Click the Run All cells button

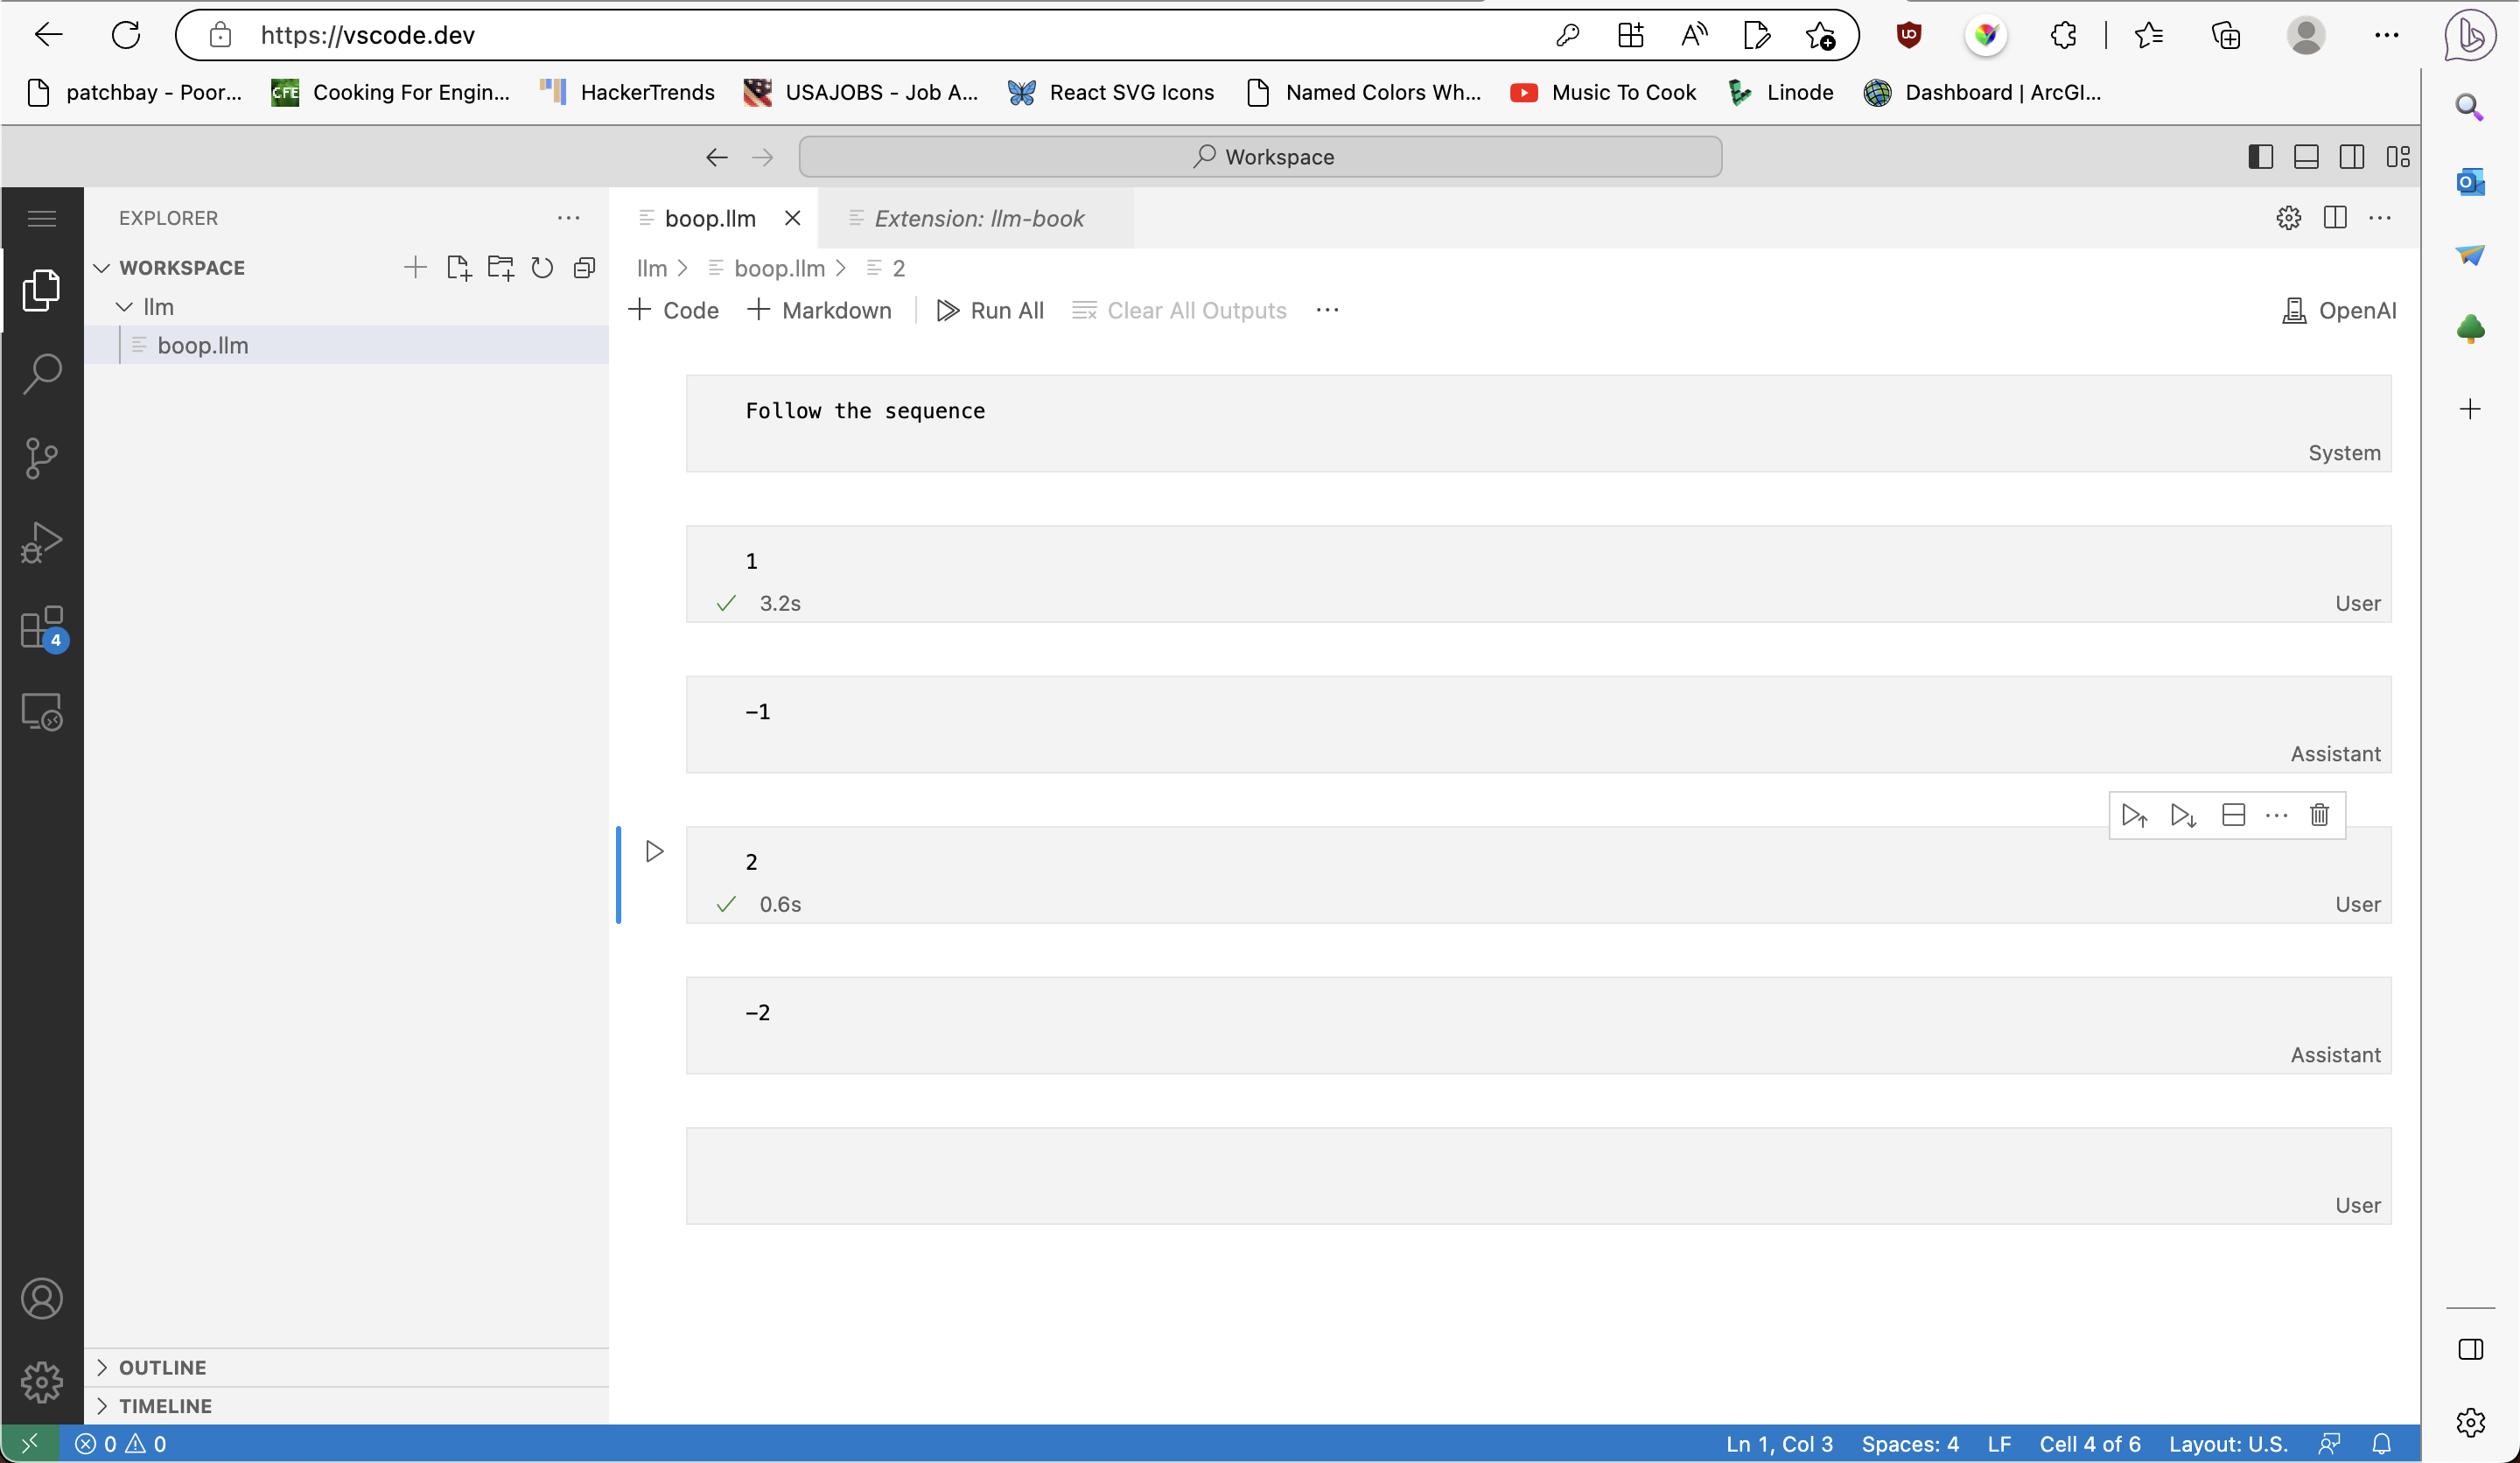click(992, 310)
